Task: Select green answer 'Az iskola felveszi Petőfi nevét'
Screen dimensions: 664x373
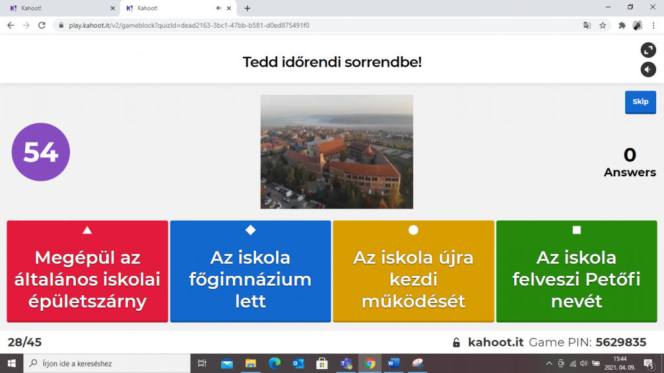Action: click(576, 271)
